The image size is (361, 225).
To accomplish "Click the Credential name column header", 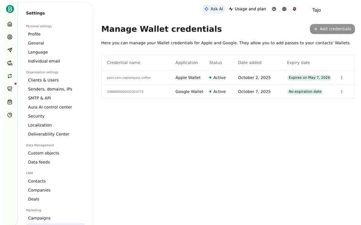I will [123, 63].
